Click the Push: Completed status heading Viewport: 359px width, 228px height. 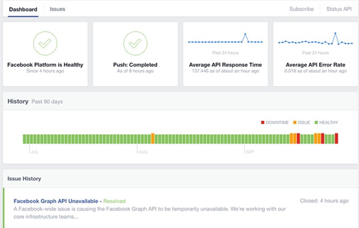tap(135, 65)
